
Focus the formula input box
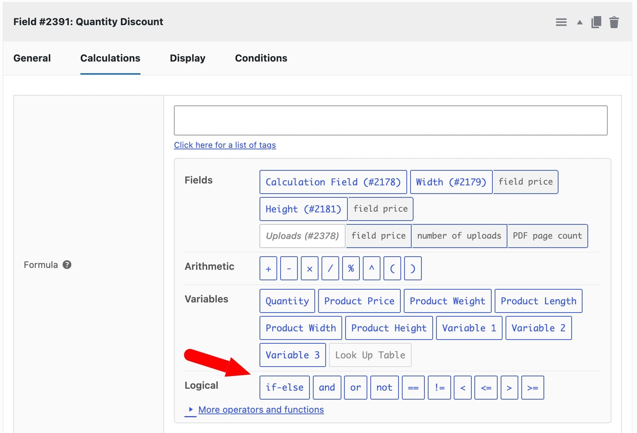[391, 120]
